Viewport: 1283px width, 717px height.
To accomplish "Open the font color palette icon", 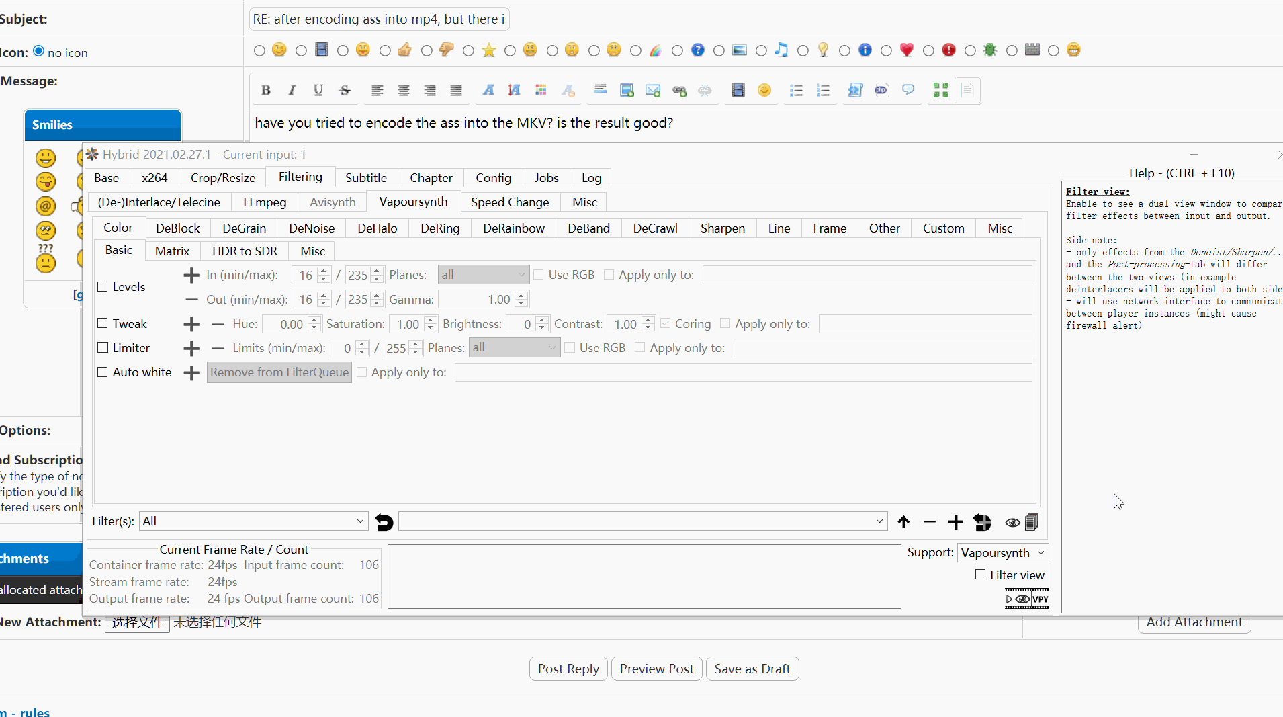I will tap(541, 91).
